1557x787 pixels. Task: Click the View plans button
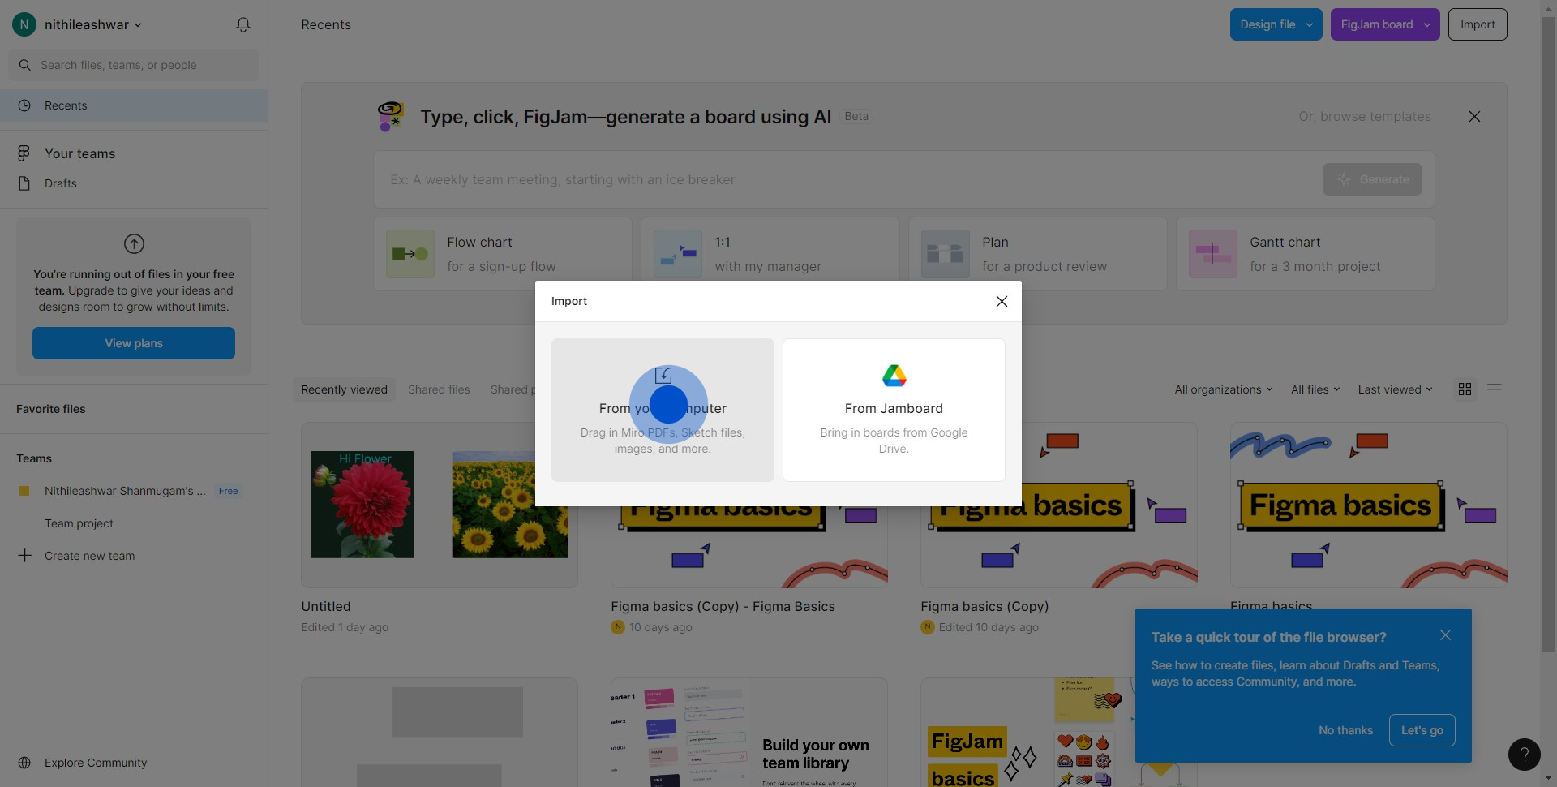coord(134,343)
